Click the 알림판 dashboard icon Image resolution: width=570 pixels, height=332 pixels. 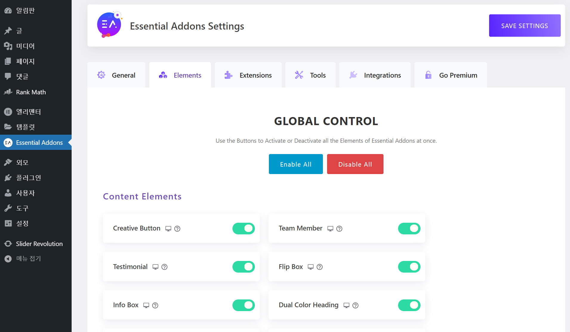click(x=8, y=10)
